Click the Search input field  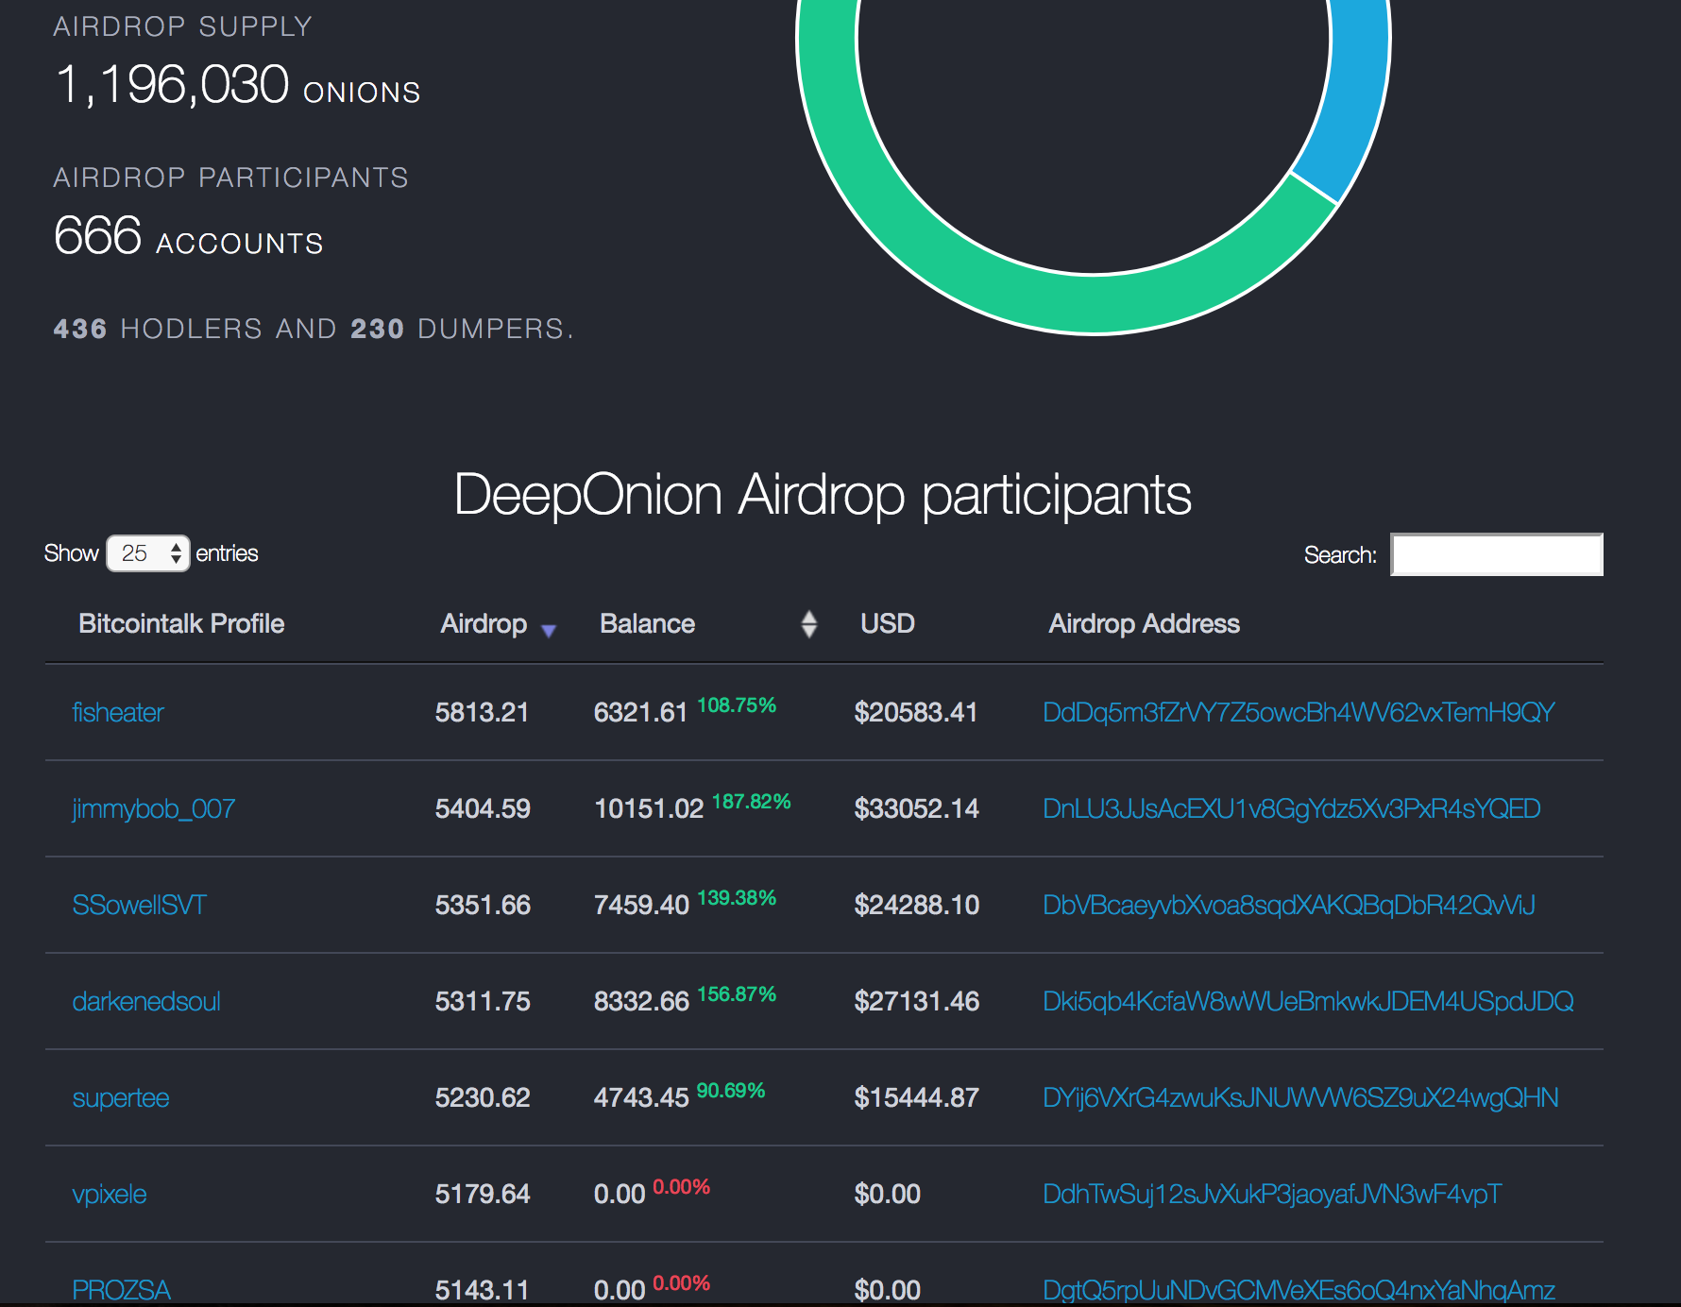point(1497,554)
